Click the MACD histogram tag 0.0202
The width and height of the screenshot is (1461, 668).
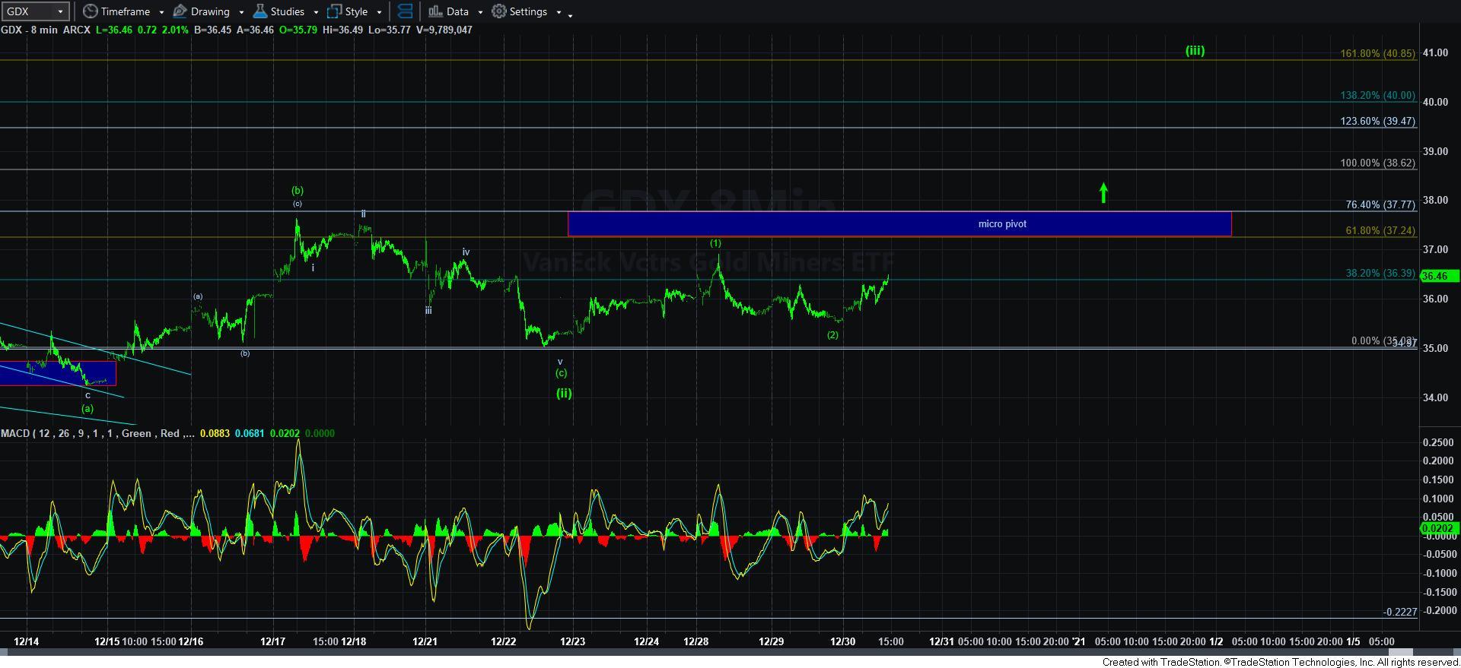pos(1438,528)
